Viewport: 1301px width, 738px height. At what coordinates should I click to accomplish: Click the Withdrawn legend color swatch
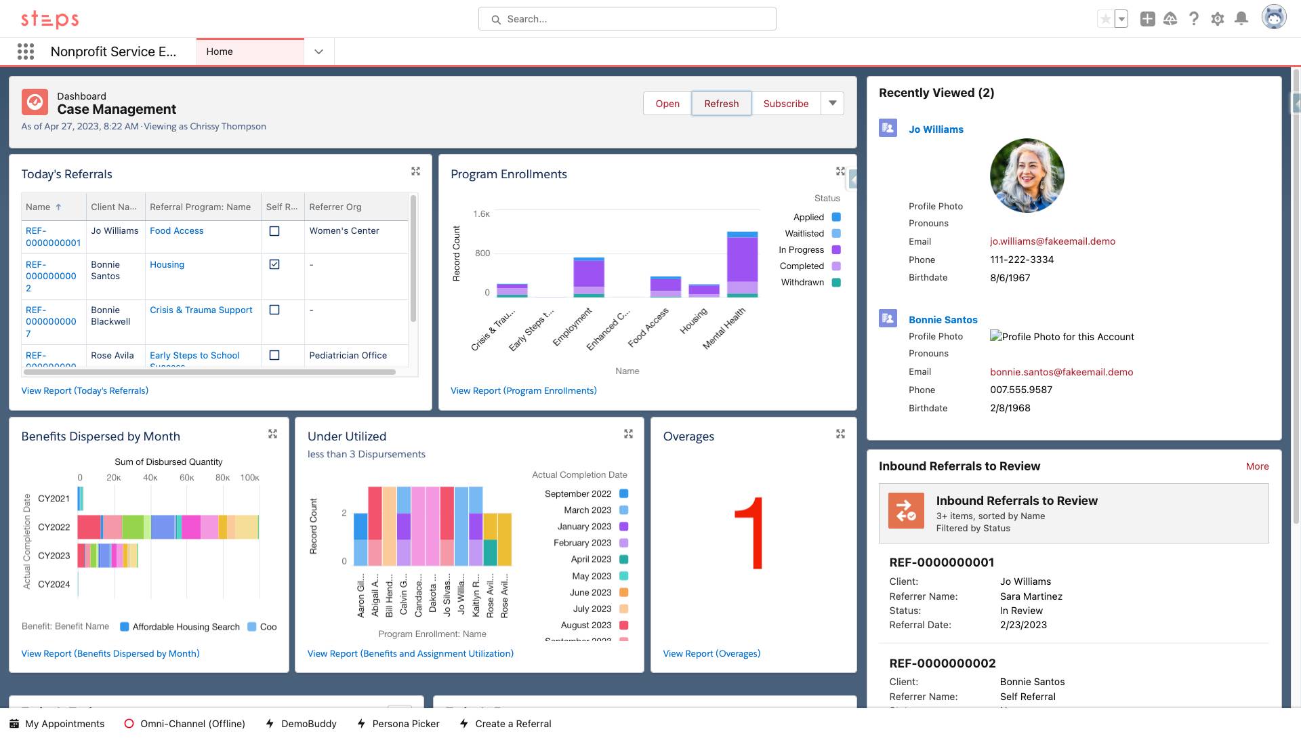tap(836, 282)
